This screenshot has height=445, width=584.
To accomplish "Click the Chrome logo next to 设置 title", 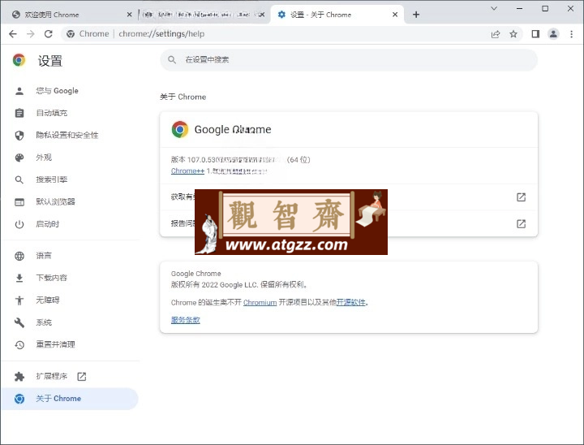I will click(x=19, y=60).
